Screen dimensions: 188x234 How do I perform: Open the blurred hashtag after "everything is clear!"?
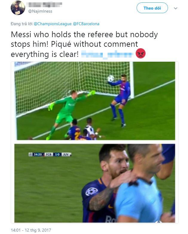coord(107,54)
